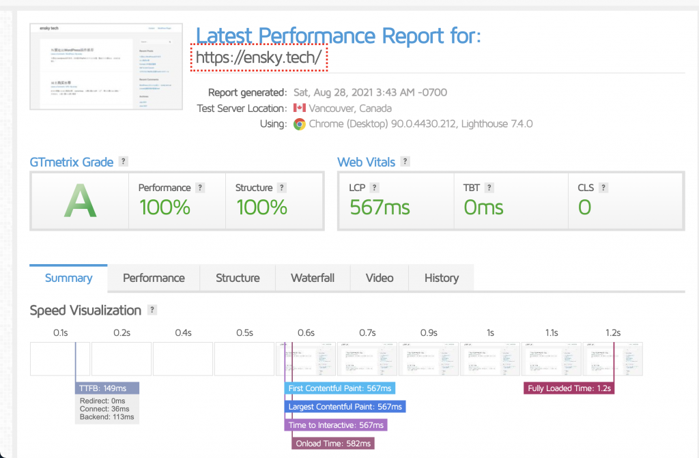Click help icon beside Structure score

pos(281,188)
